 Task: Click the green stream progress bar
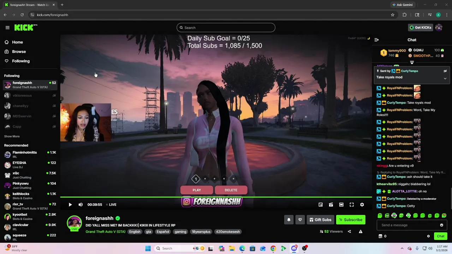click(216, 197)
